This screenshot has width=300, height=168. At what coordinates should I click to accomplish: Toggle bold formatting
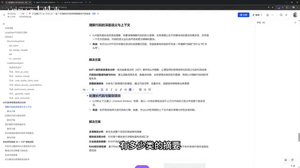tap(102, 90)
